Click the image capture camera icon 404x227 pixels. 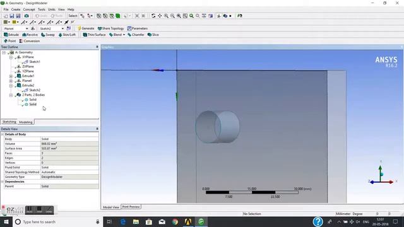click(27, 16)
